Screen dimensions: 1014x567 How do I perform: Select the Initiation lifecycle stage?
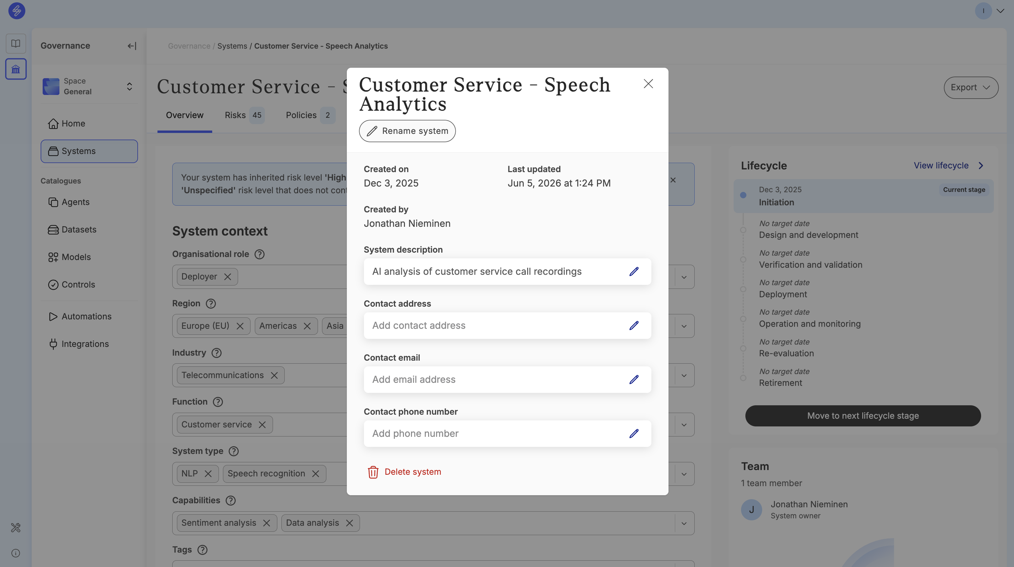[864, 196]
